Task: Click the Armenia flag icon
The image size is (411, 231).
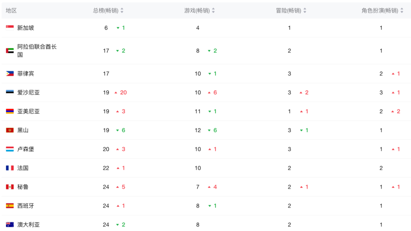Action: point(10,111)
